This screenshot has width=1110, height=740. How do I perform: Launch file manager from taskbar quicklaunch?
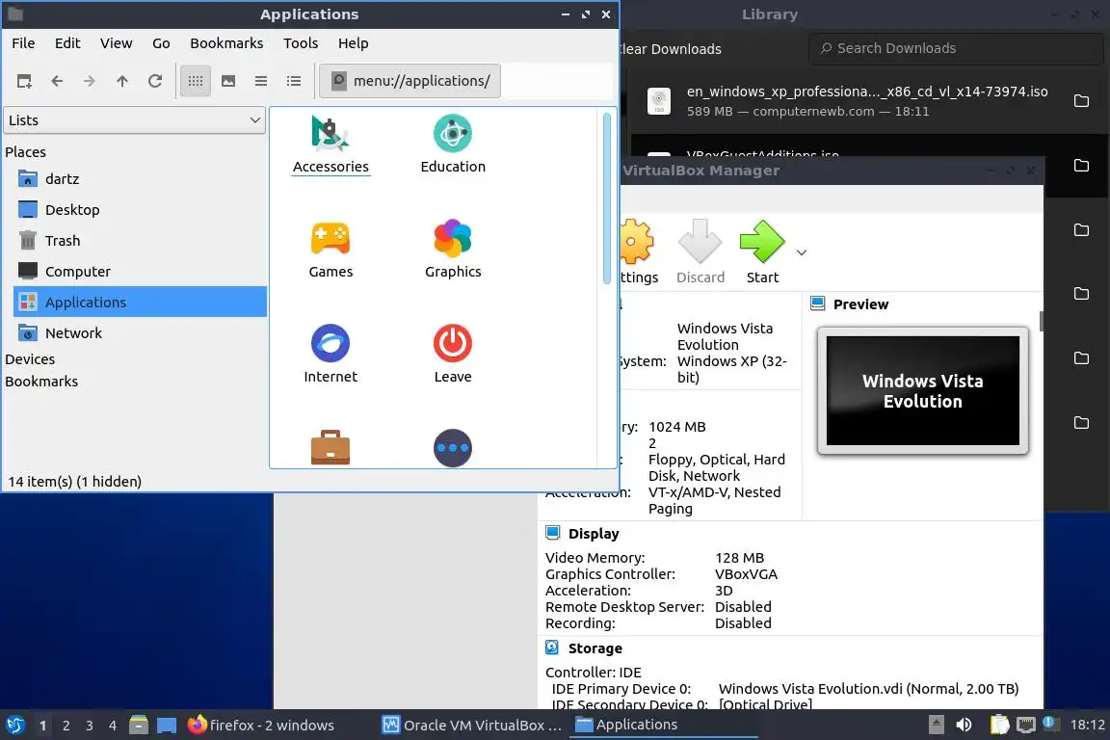(x=139, y=726)
